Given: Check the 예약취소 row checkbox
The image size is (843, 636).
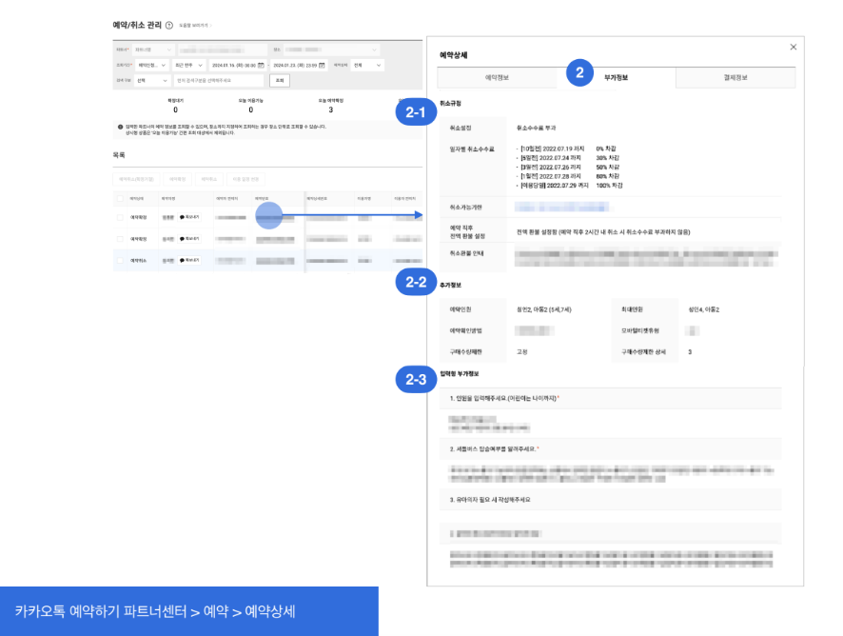Looking at the screenshot, I should 119,260.
